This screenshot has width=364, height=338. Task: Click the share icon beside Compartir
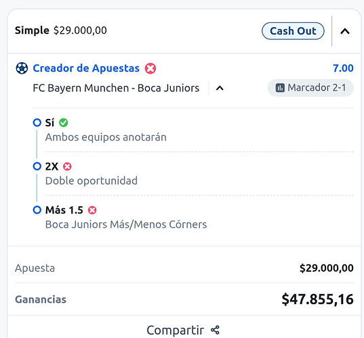tap(215, 330)
